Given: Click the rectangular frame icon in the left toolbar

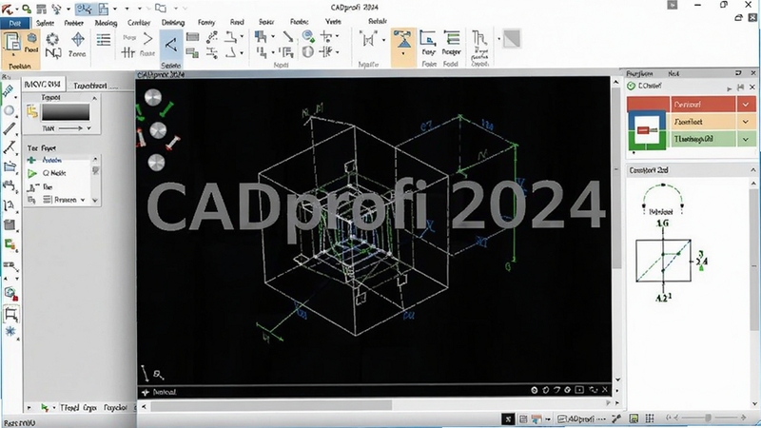Looking at the screenshot, I should coord(10,314).
